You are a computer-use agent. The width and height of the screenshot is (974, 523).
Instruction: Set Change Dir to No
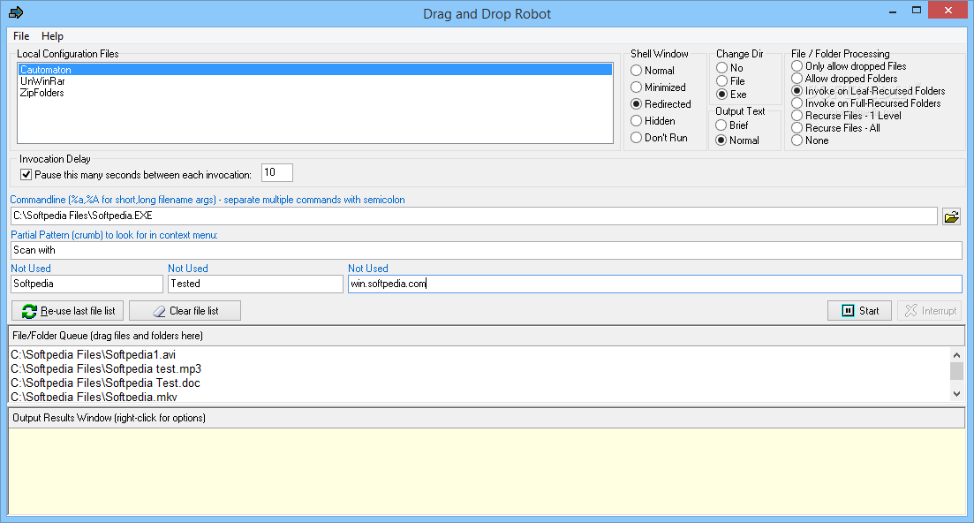(730, 68)
